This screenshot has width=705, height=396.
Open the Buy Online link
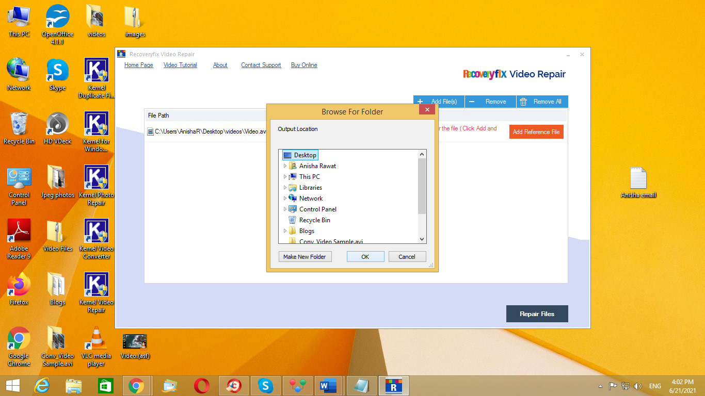point(304,65)
